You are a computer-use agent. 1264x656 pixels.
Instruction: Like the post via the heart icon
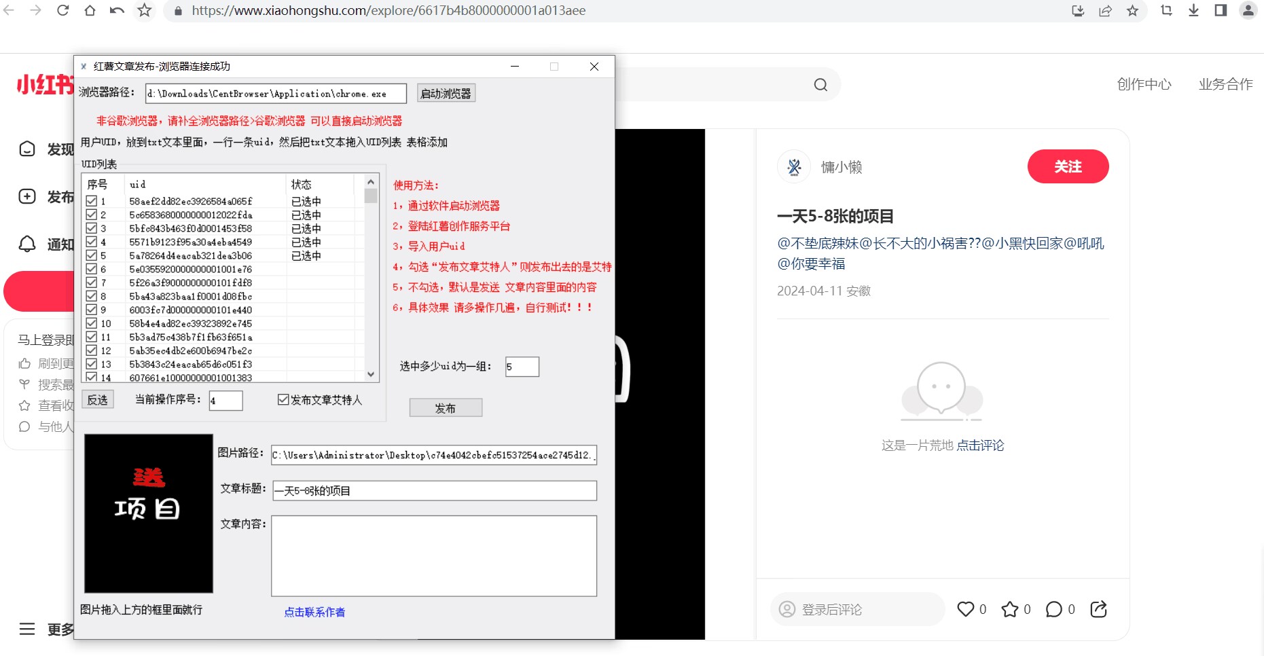click(965, 609)
